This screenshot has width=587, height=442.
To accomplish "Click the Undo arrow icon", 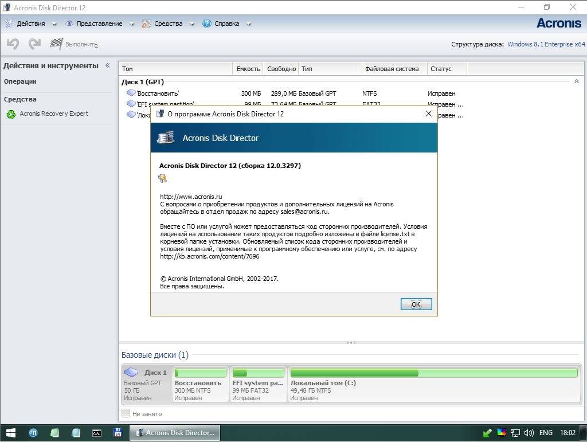I will (13, 44).
